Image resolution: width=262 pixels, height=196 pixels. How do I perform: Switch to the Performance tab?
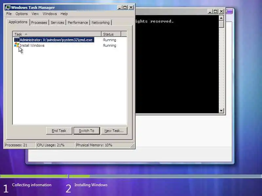pyautogui.click(x=78, y=23)
